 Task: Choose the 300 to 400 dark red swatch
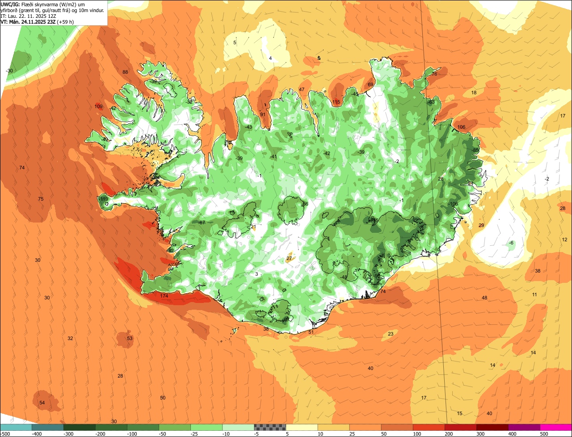[x=492, y=427]
